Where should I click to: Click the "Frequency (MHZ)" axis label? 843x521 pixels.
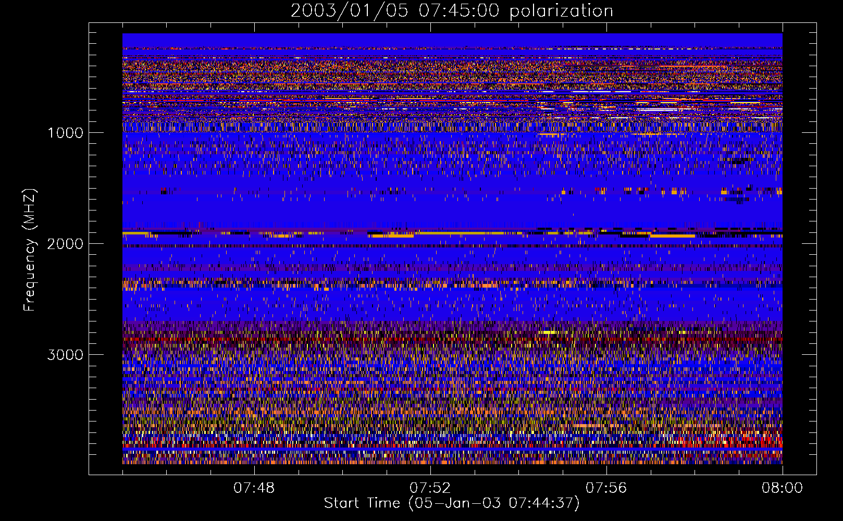(x=30, y=250)
